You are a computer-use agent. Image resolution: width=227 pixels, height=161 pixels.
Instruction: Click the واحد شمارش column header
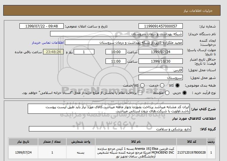click(x=81, y=142)
